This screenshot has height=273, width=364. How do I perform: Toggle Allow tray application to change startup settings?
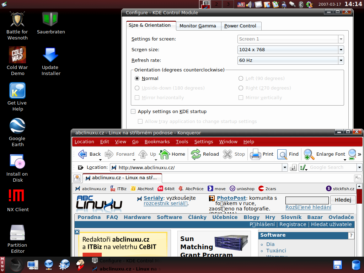click(x=140, y=121)
